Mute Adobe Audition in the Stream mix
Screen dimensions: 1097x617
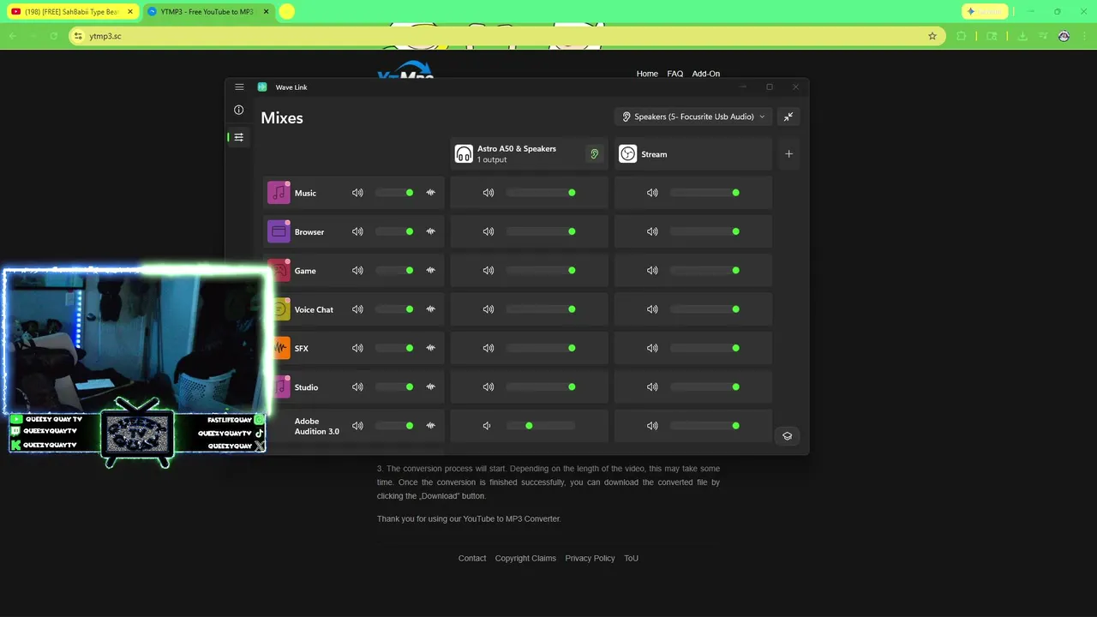652,426
